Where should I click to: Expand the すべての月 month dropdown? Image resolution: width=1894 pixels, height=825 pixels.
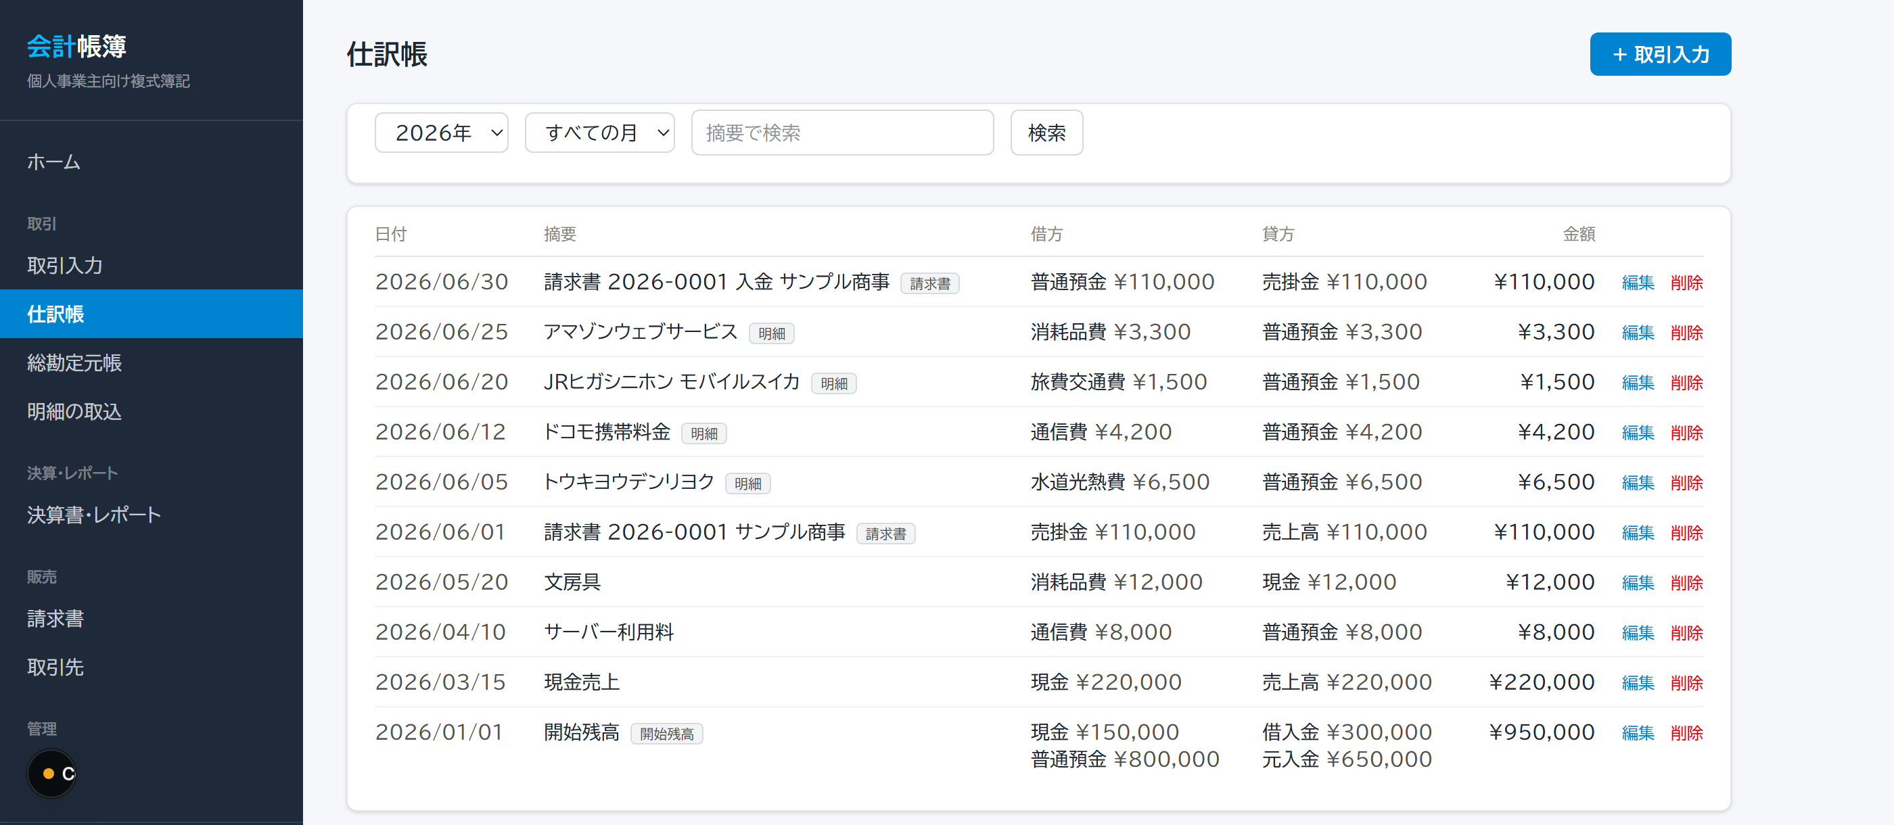pyautogui.click(x=599, y=133)
